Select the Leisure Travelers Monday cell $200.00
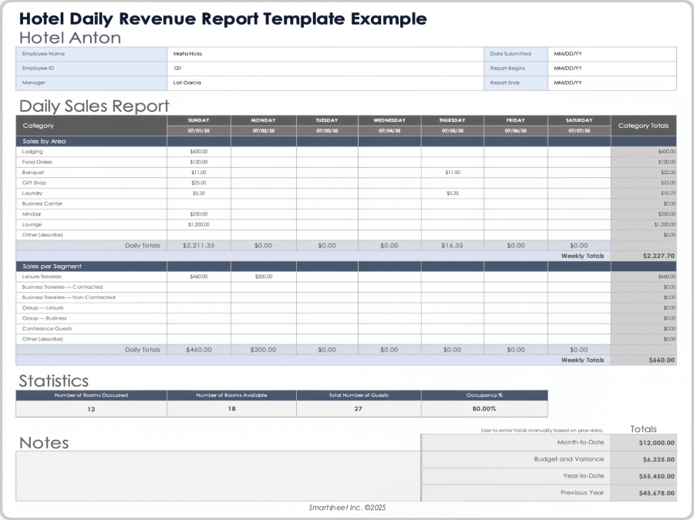 click(x=261, y=276)
